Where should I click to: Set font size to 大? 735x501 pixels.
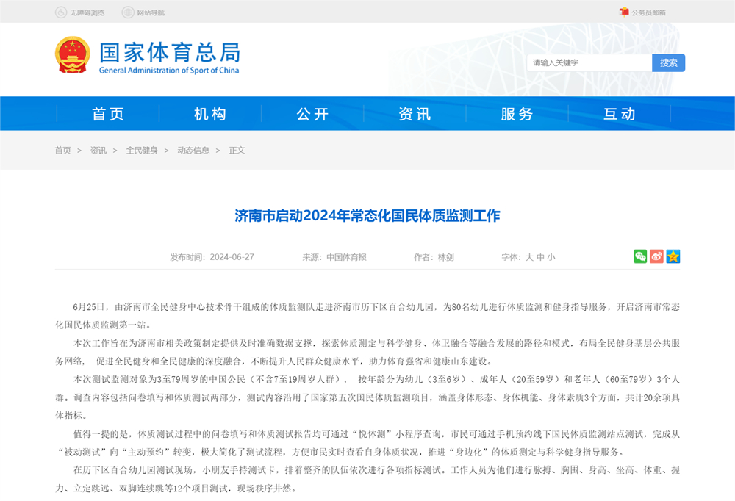click(528, 257)
